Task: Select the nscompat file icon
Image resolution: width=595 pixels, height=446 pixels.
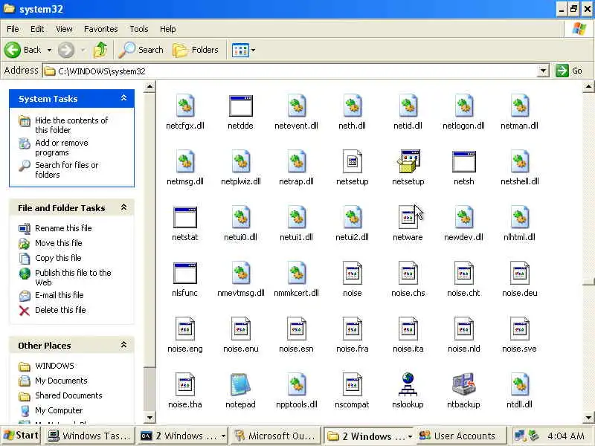Action: (352, 384)
